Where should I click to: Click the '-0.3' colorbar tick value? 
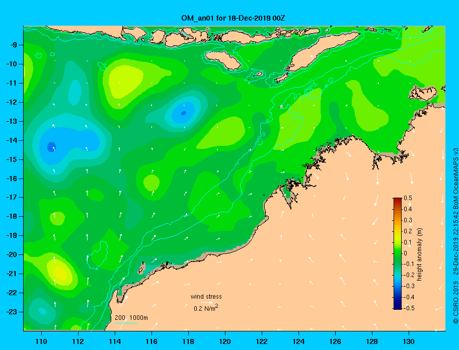(409, 286)
